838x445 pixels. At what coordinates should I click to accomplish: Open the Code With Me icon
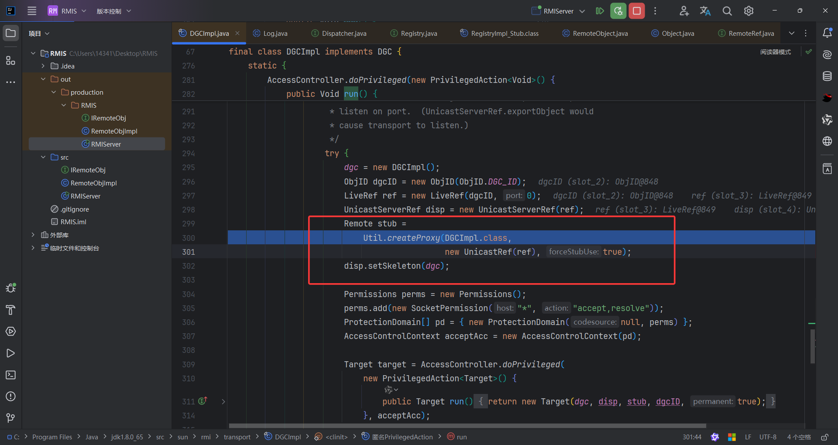tap(684, 11)
